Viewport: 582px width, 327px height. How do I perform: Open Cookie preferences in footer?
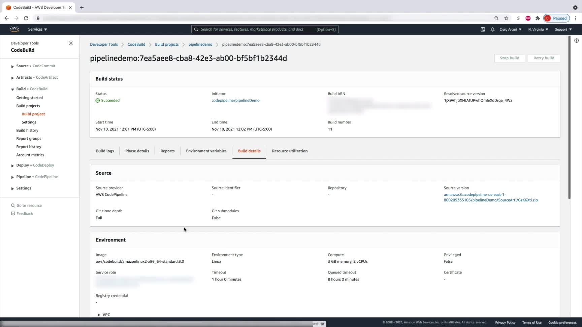pyautogui.click(x=562, y=323)
